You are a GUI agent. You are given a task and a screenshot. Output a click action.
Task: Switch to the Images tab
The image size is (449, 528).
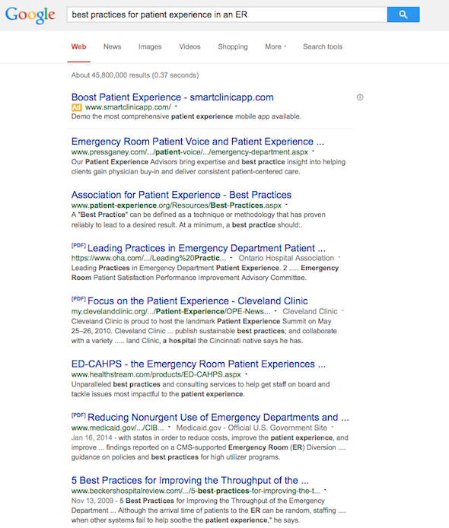click(150, 47)
